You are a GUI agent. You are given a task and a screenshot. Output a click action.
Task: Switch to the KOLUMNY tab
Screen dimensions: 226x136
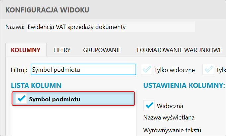(x=26, y=50)
